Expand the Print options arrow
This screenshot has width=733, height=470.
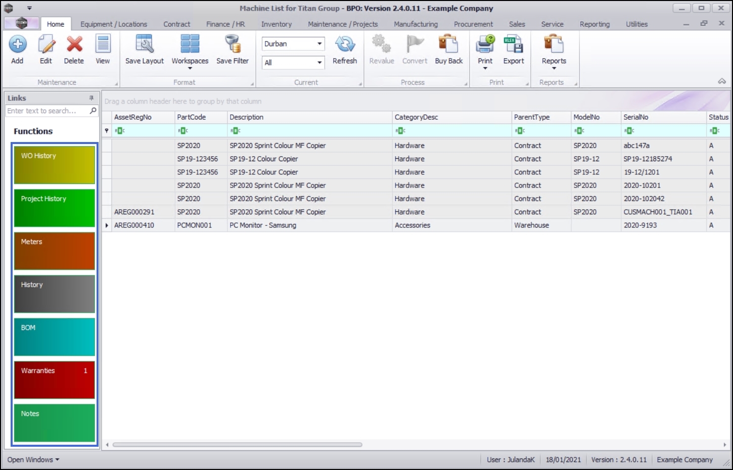(485, 68)
